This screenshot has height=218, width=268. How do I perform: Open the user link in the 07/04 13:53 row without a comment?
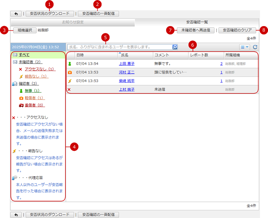[x=127, y=81]
